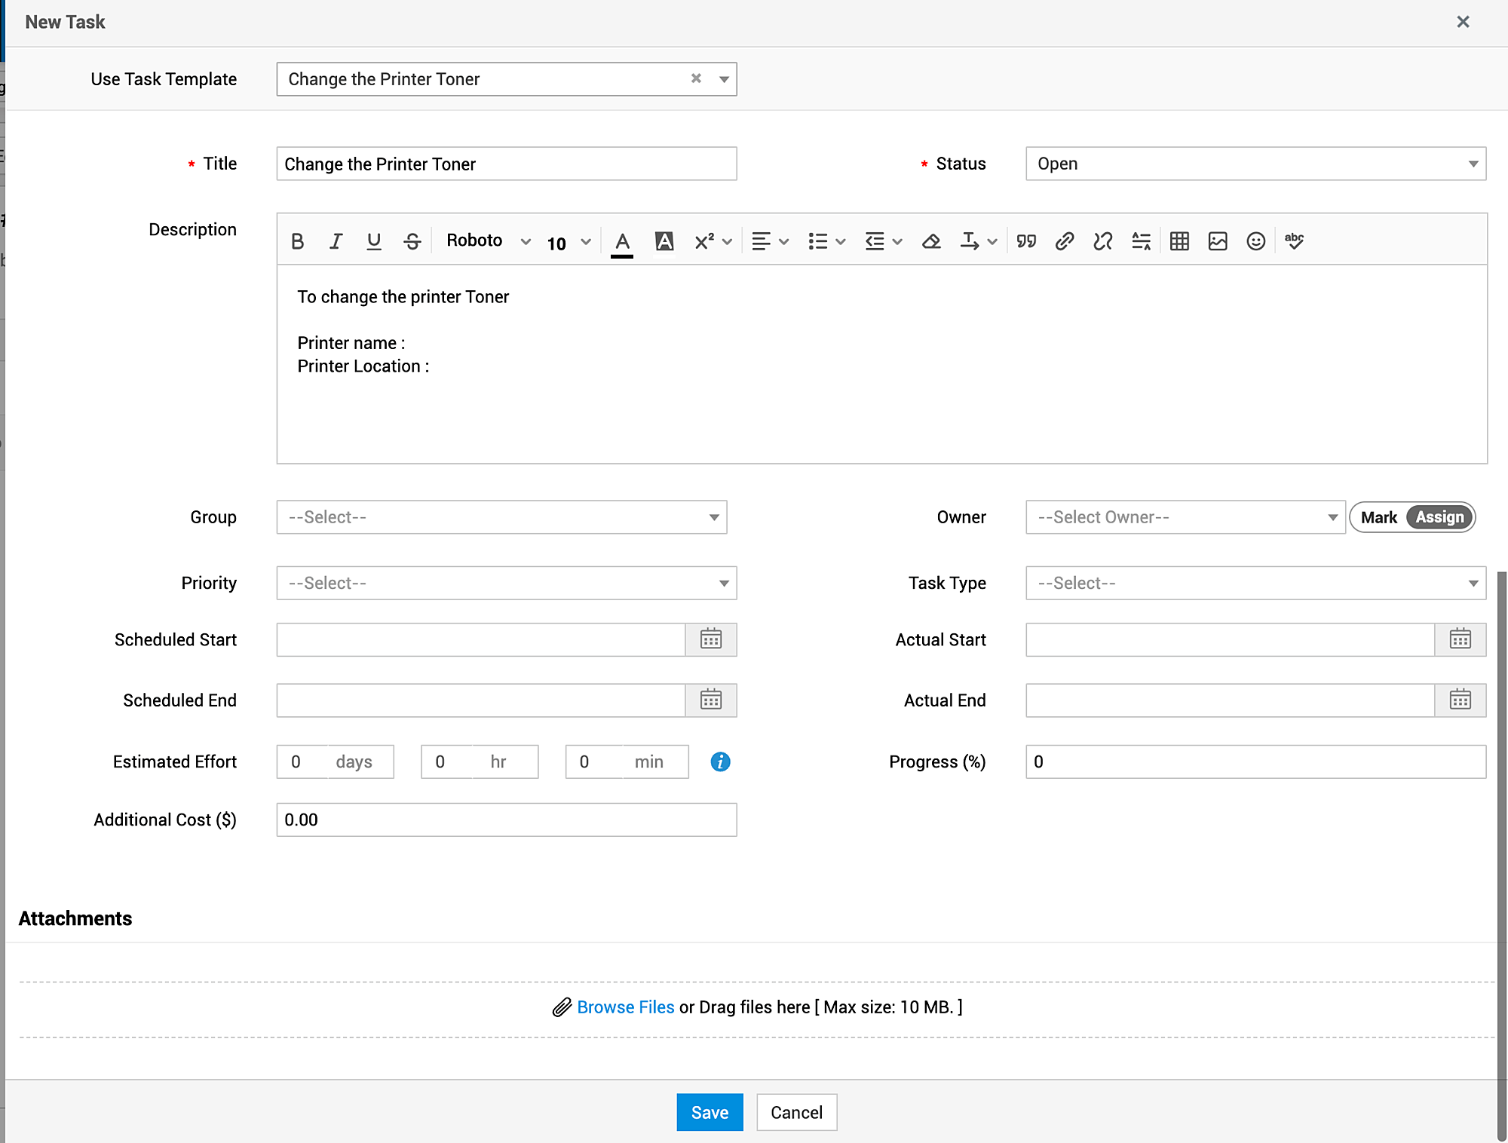Image resolution: width=1508 pixels, height=1143 pixels.
Task: Open the Roboto font family menu
Action: tap(488, 241)
